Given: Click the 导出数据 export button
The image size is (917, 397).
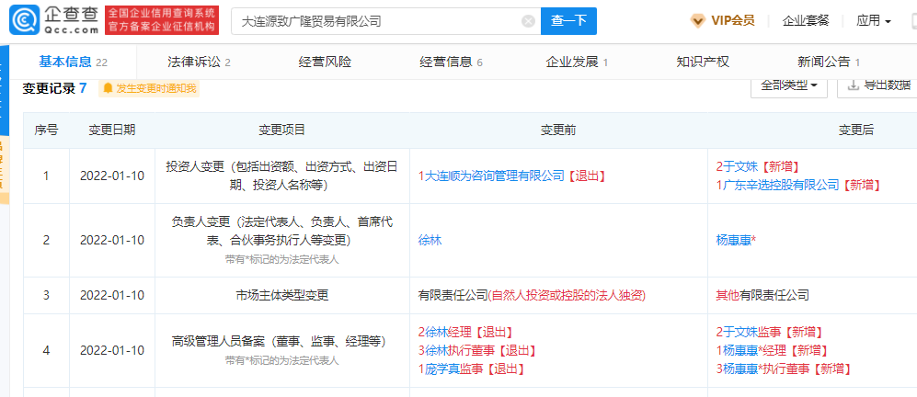Looking at the screenshot, I should click(879, 85).
